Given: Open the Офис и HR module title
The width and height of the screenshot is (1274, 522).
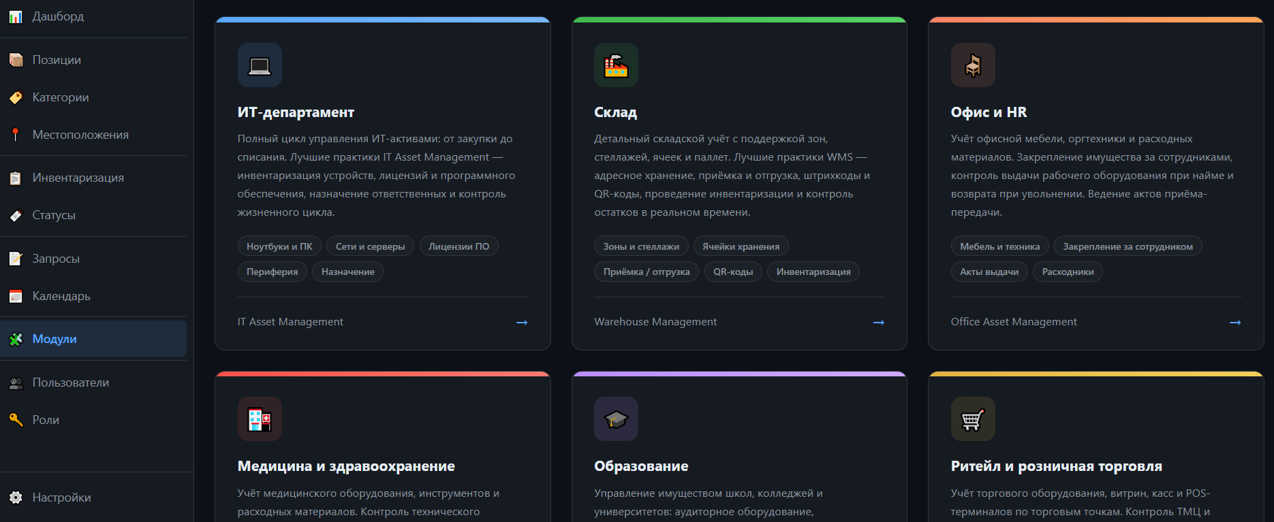Looking at the screenshot, I should tap(989, 112).
